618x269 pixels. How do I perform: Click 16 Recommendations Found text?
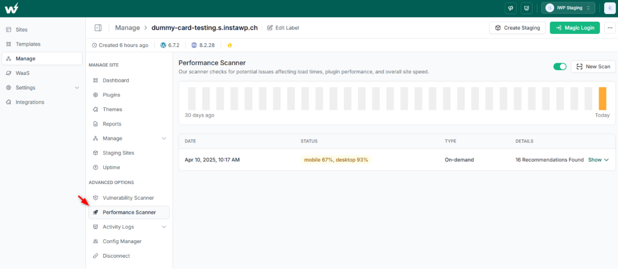click(549, 160)
